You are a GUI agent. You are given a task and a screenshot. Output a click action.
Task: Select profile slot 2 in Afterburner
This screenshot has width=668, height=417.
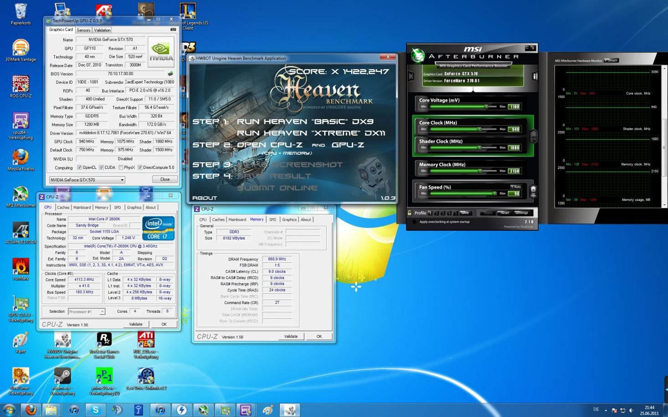coord(436,213)
